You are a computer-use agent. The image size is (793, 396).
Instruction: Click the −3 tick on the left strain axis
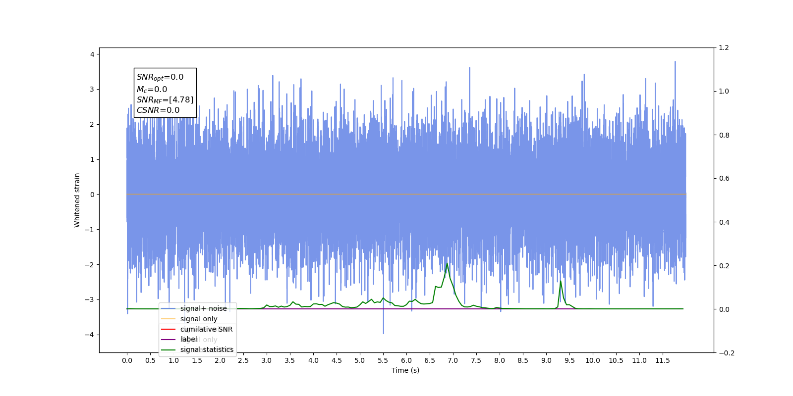tap(89, 300)
